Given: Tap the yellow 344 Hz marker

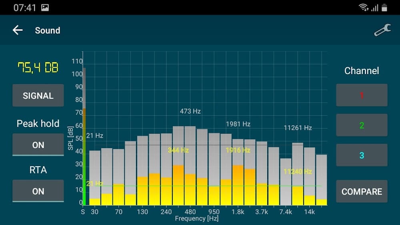Looking at the screenshot, I should pos(178,150).
